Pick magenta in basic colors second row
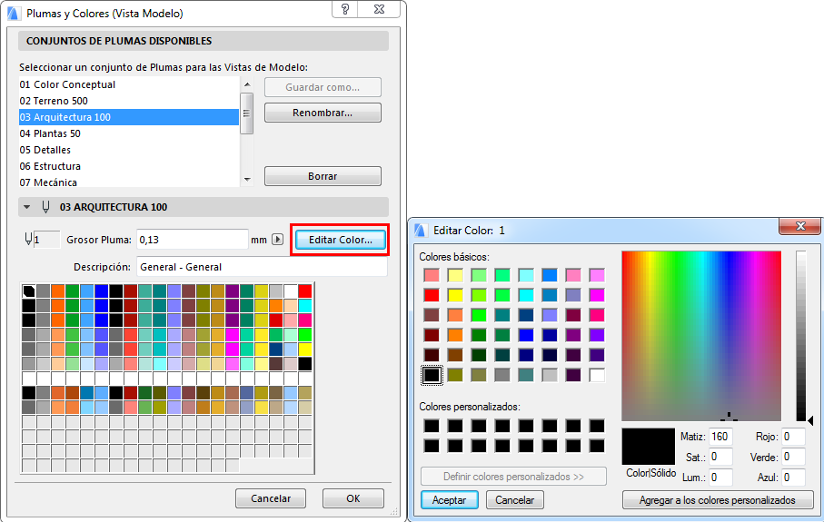 [597, 295]
